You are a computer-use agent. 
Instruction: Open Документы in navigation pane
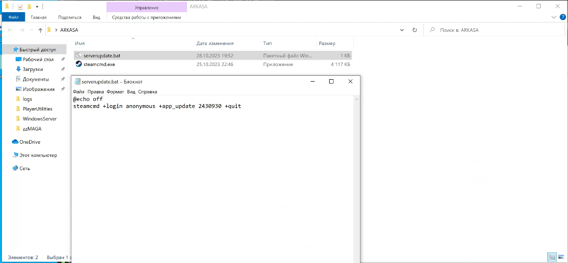coord(36,79)
